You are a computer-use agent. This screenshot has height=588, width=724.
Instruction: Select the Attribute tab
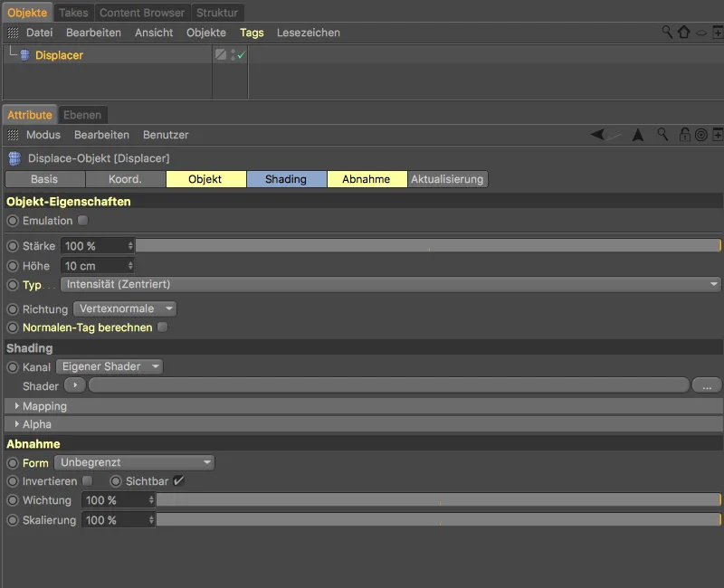tap(30, 115)
